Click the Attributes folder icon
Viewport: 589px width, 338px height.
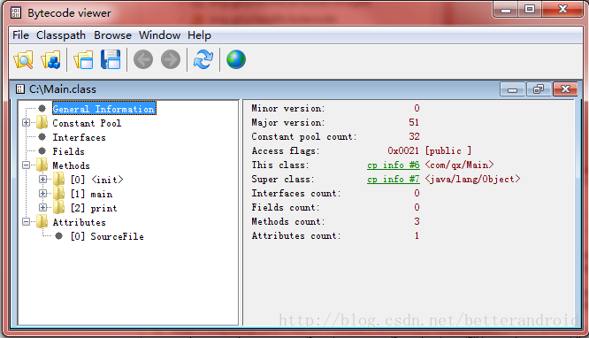tap(42, 222)
